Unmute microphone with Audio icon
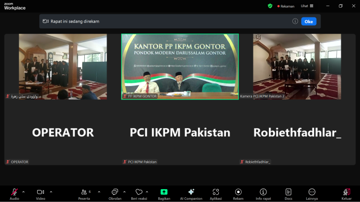The width and height of the screenshot is (360, 202). 14,194
